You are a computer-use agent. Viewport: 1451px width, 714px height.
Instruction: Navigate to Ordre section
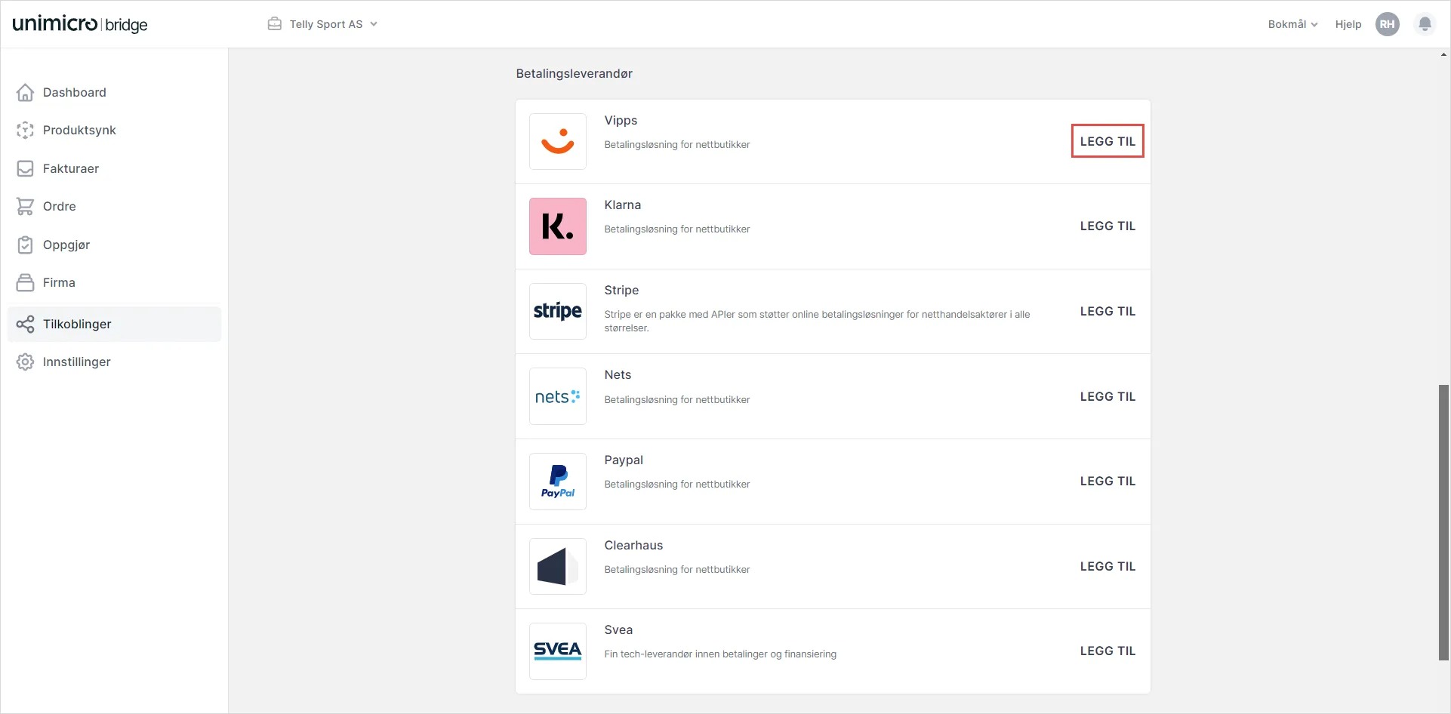(114, 206)
